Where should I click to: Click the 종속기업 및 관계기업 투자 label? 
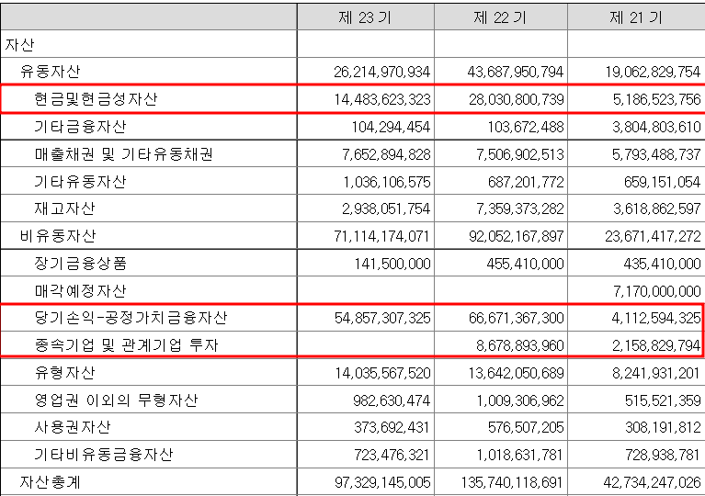[126, 345]
